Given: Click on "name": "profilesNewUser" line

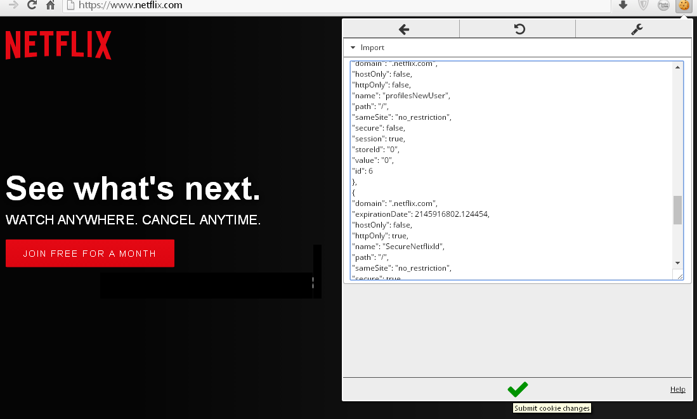Looking at the screenshot, I should pos(401,96).
